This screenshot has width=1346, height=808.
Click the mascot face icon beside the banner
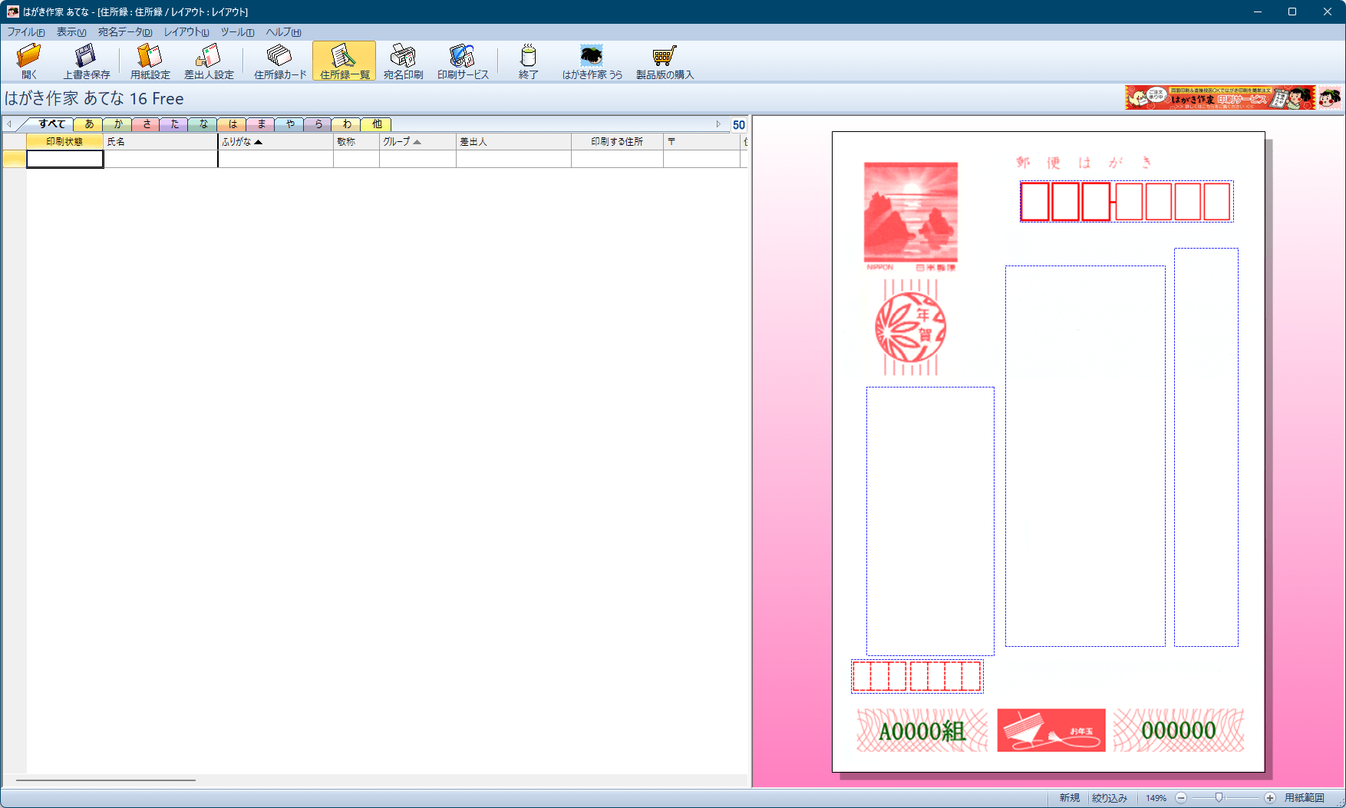(x=1331, y=97)
